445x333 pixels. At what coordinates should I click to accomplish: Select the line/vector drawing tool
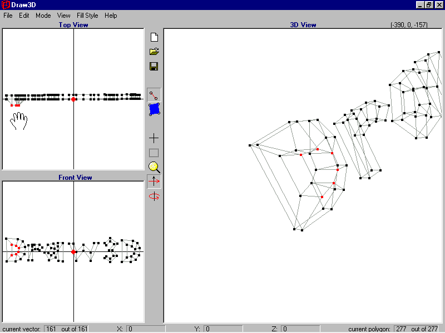tap(154, 95)
